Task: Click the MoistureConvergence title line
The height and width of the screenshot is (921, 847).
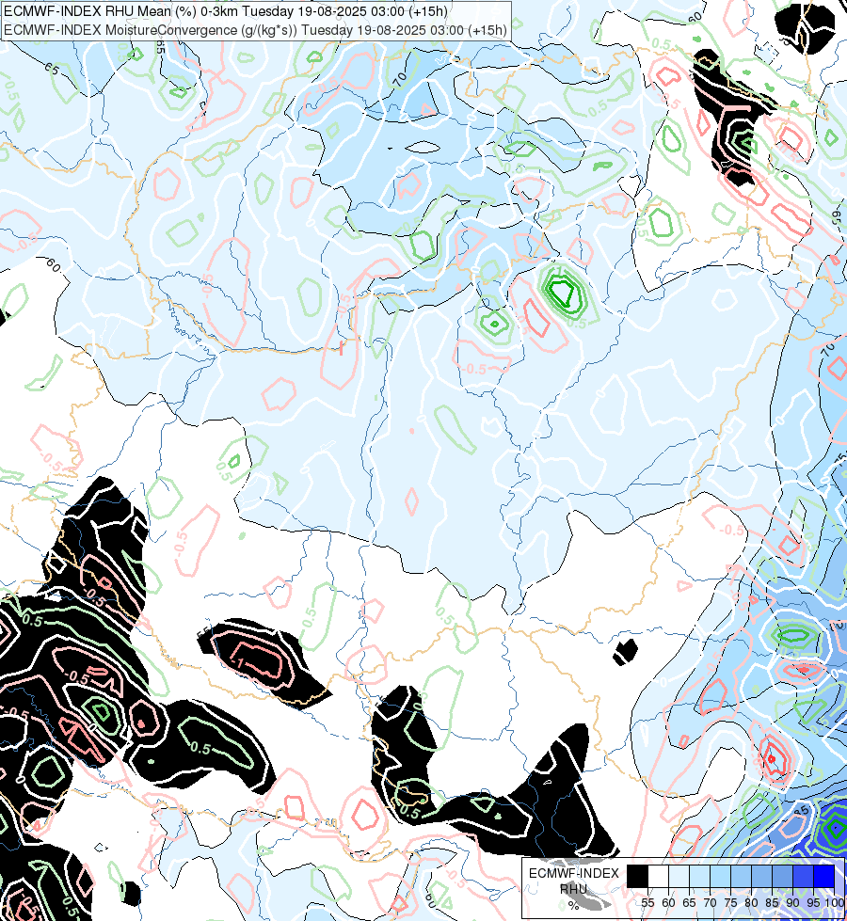Action: [255, 29]
